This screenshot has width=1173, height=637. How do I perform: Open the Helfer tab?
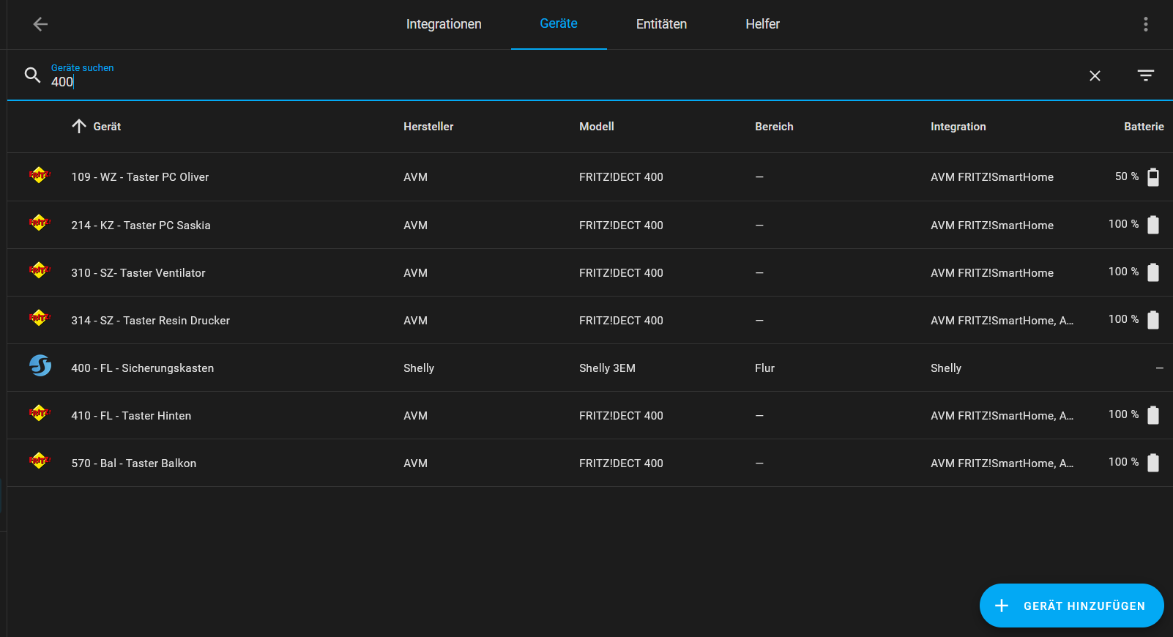point(762,24)
